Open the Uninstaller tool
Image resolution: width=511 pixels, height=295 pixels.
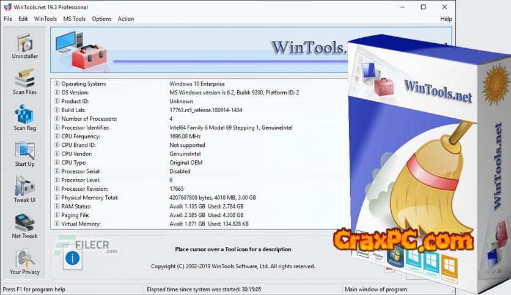point(25,46)
